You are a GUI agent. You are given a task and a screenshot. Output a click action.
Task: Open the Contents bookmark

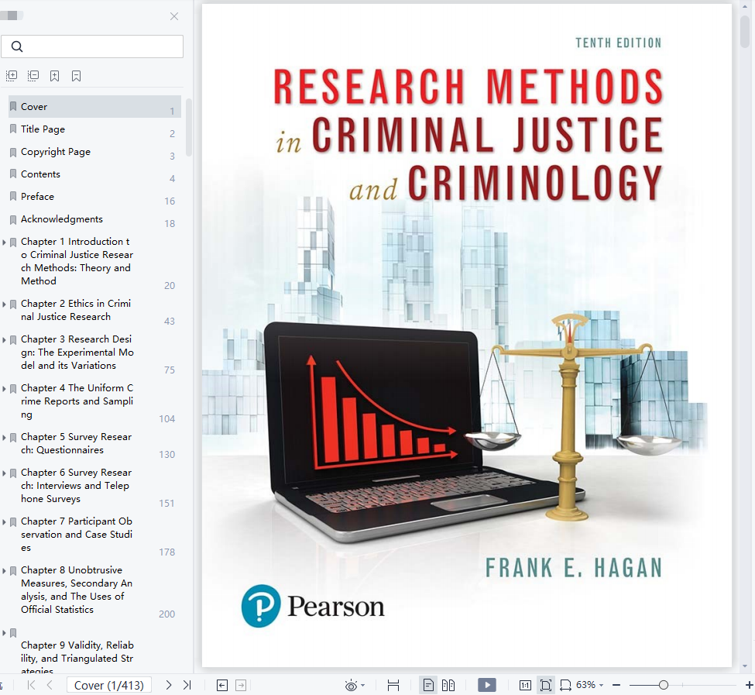(x=40, y=174)
